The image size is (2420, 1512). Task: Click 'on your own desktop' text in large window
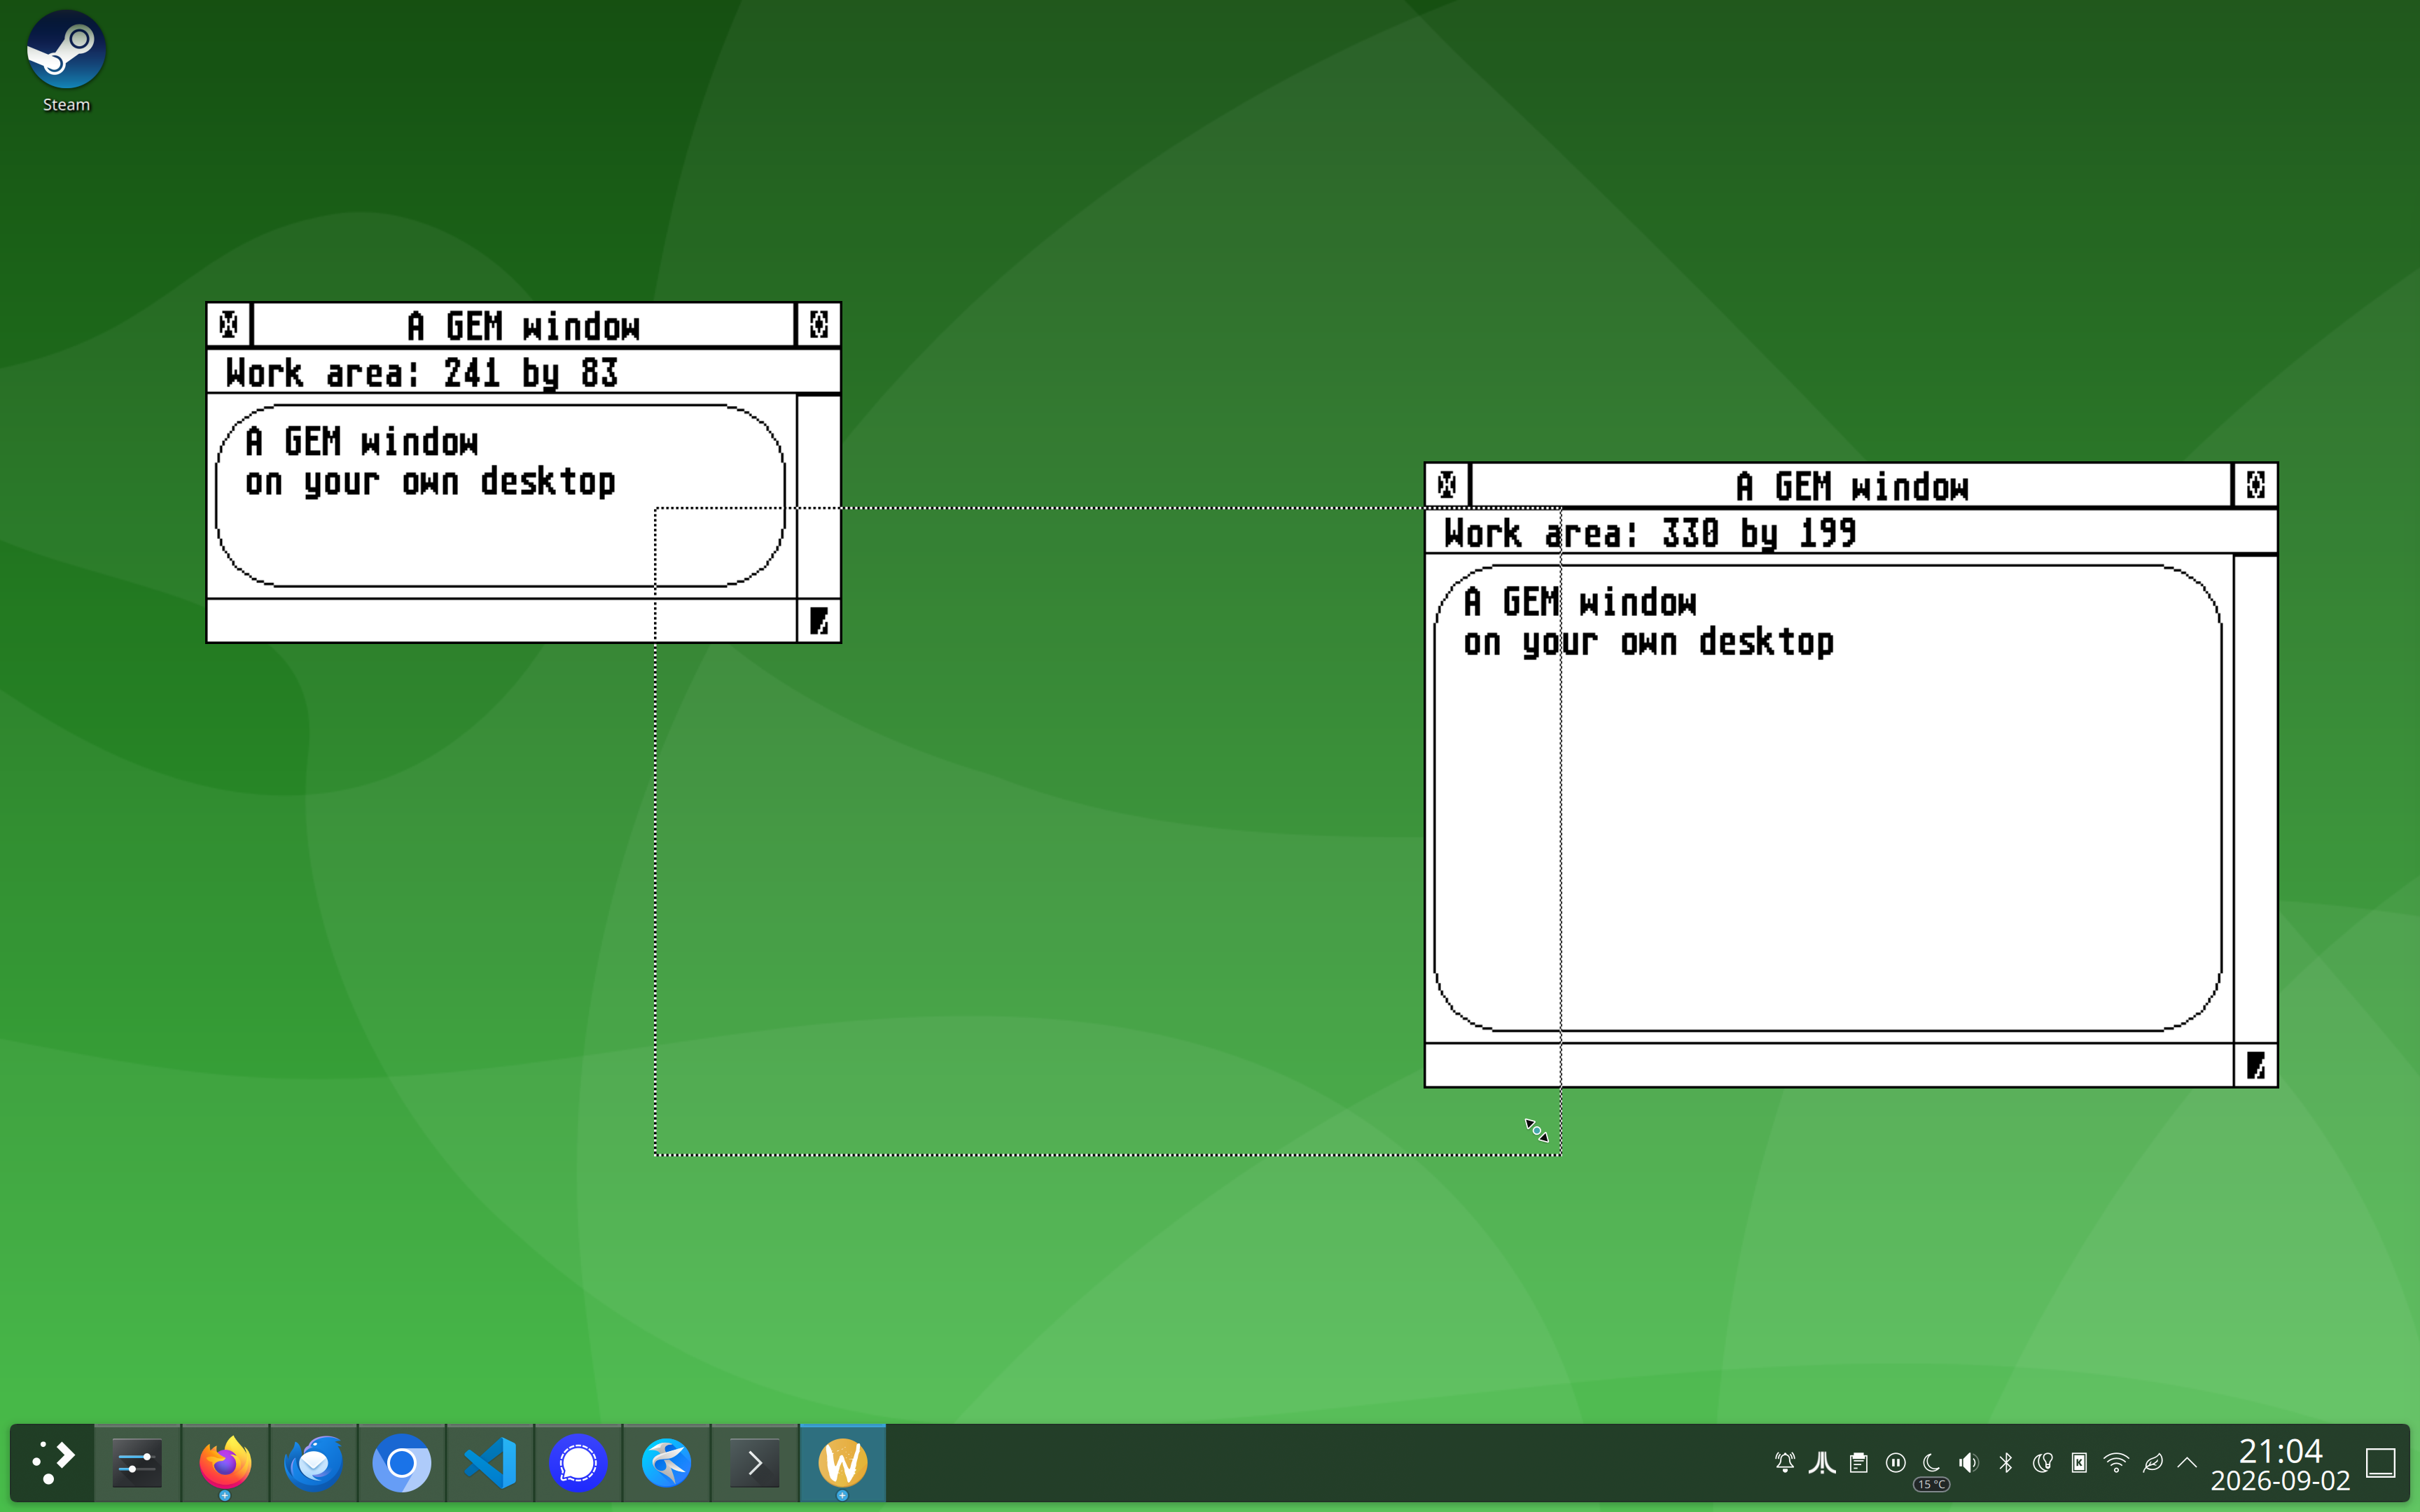coord(1648,642)
